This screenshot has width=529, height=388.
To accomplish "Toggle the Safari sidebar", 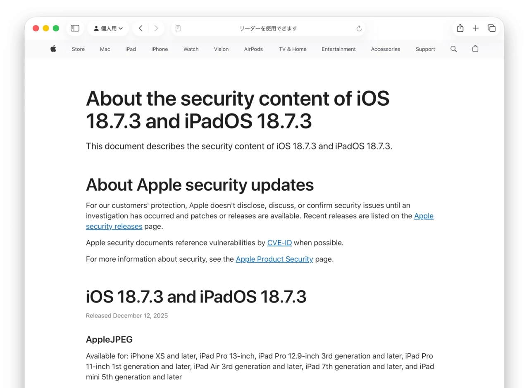I will point(75,28).
